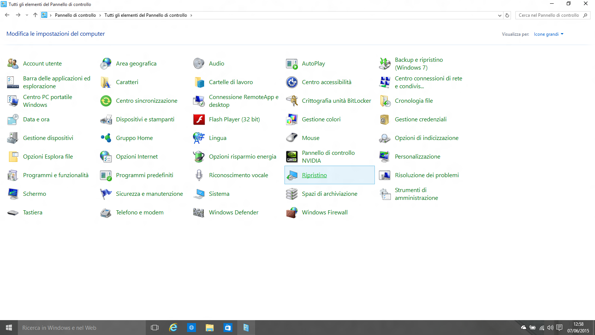
Task: Open the volume tray icon
Action: [550, 328]
